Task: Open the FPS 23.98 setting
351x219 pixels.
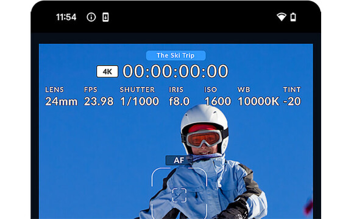Action: pyautogui.click(x=99, y=97)
